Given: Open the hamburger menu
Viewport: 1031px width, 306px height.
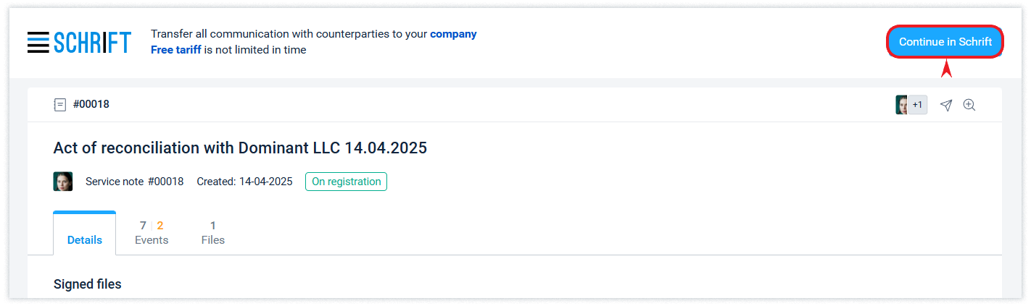Looking at the screenshot, I should (x=38, y=43).
